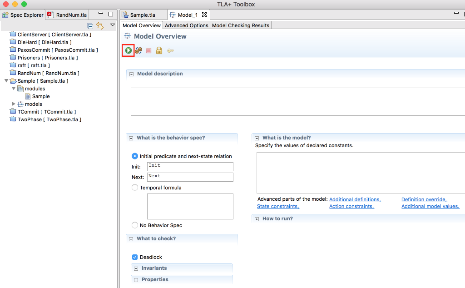Click ClientServer folder icon
The height and width of the screenshot is (288, 465).
13,34
